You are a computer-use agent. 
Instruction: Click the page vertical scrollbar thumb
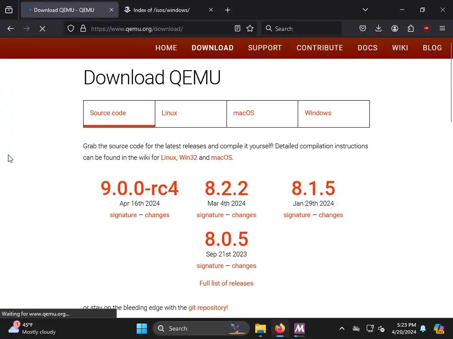click(x=451, y=83)
